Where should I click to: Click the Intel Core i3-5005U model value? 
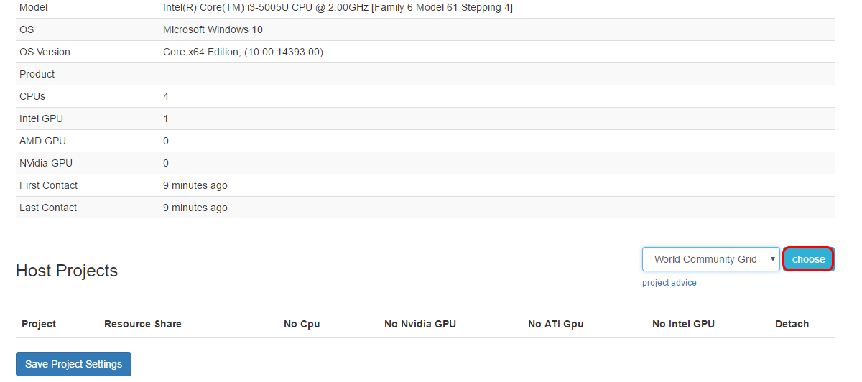click(338, 8)
